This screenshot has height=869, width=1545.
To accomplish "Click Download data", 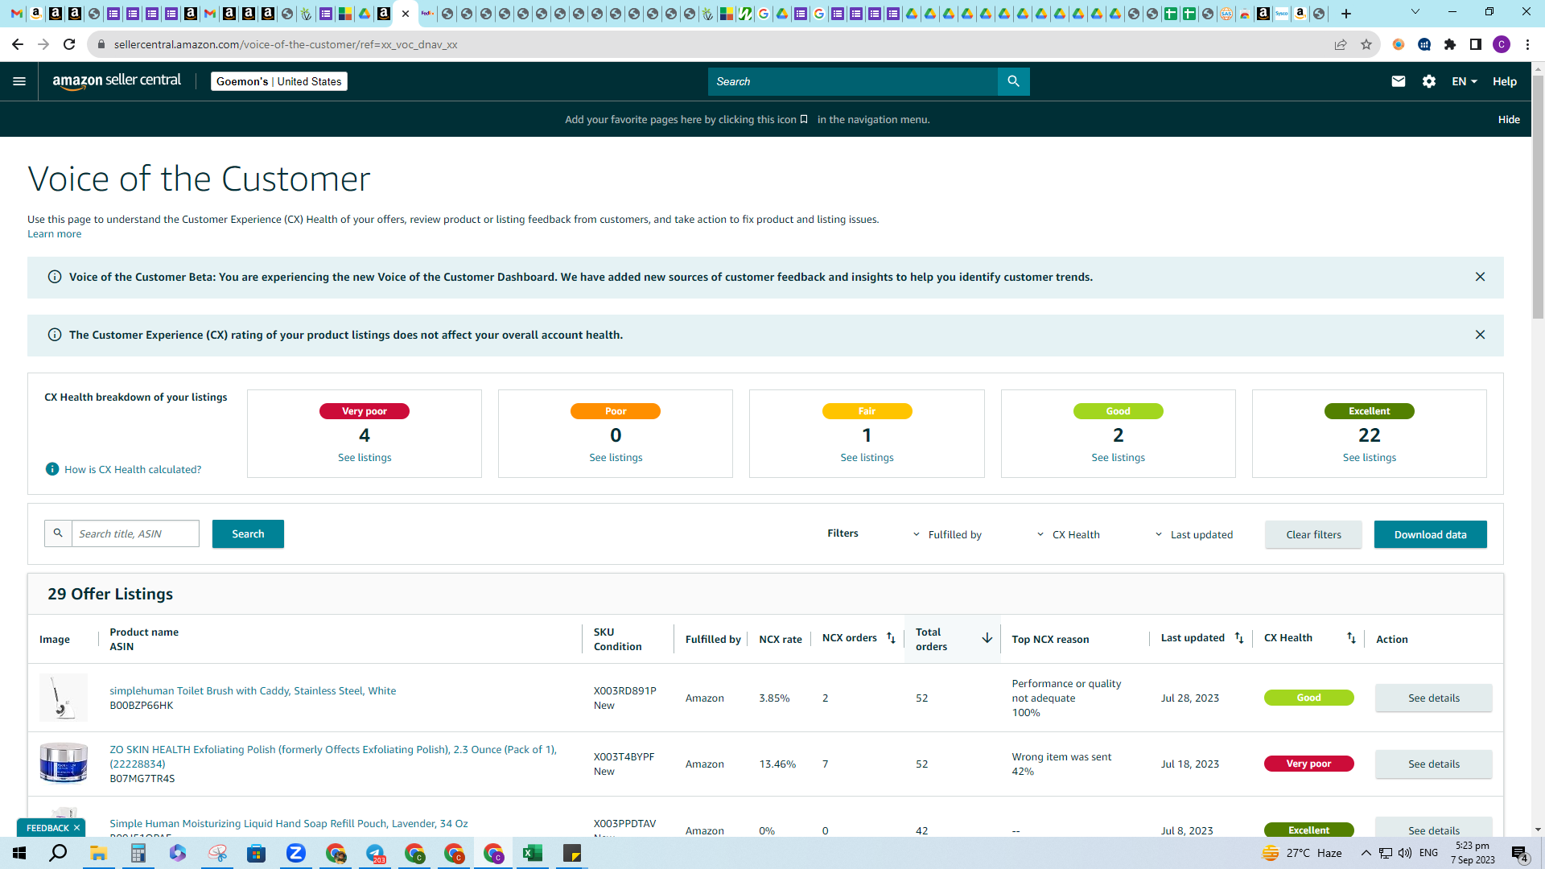I will coord(1430,534).
